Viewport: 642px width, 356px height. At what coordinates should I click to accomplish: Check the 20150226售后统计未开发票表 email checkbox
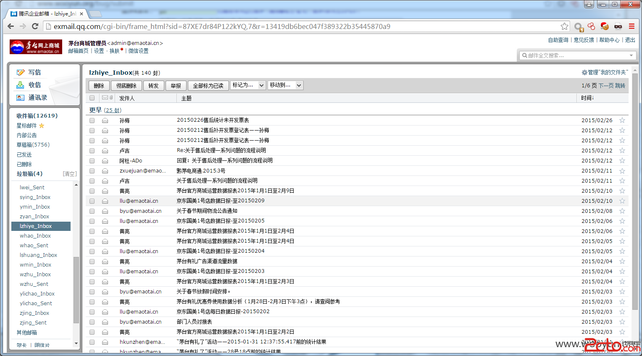(92, 120)
